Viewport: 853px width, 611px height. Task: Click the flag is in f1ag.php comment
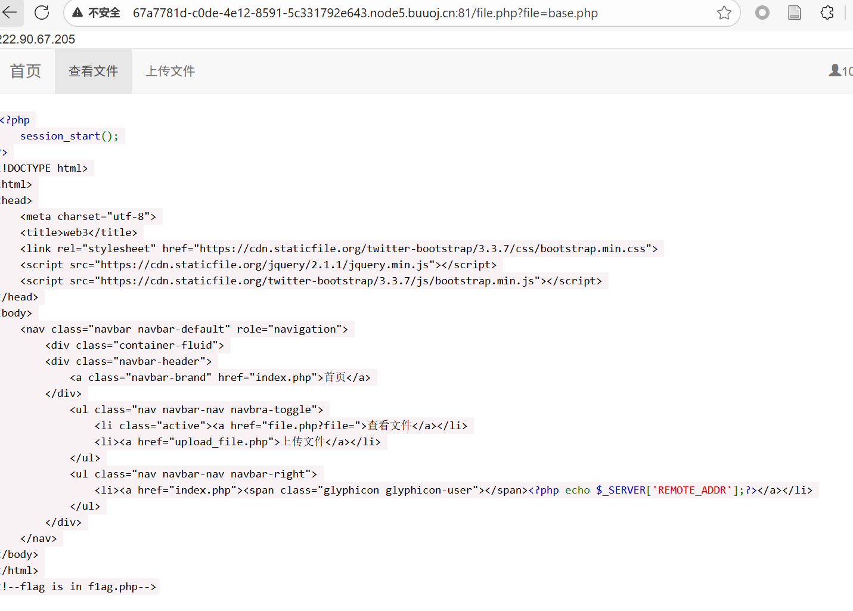click(78, 587)
